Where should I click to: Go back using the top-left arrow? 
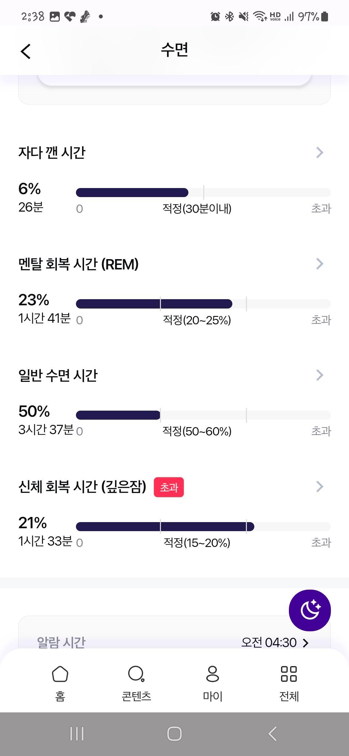coord(26,51)
